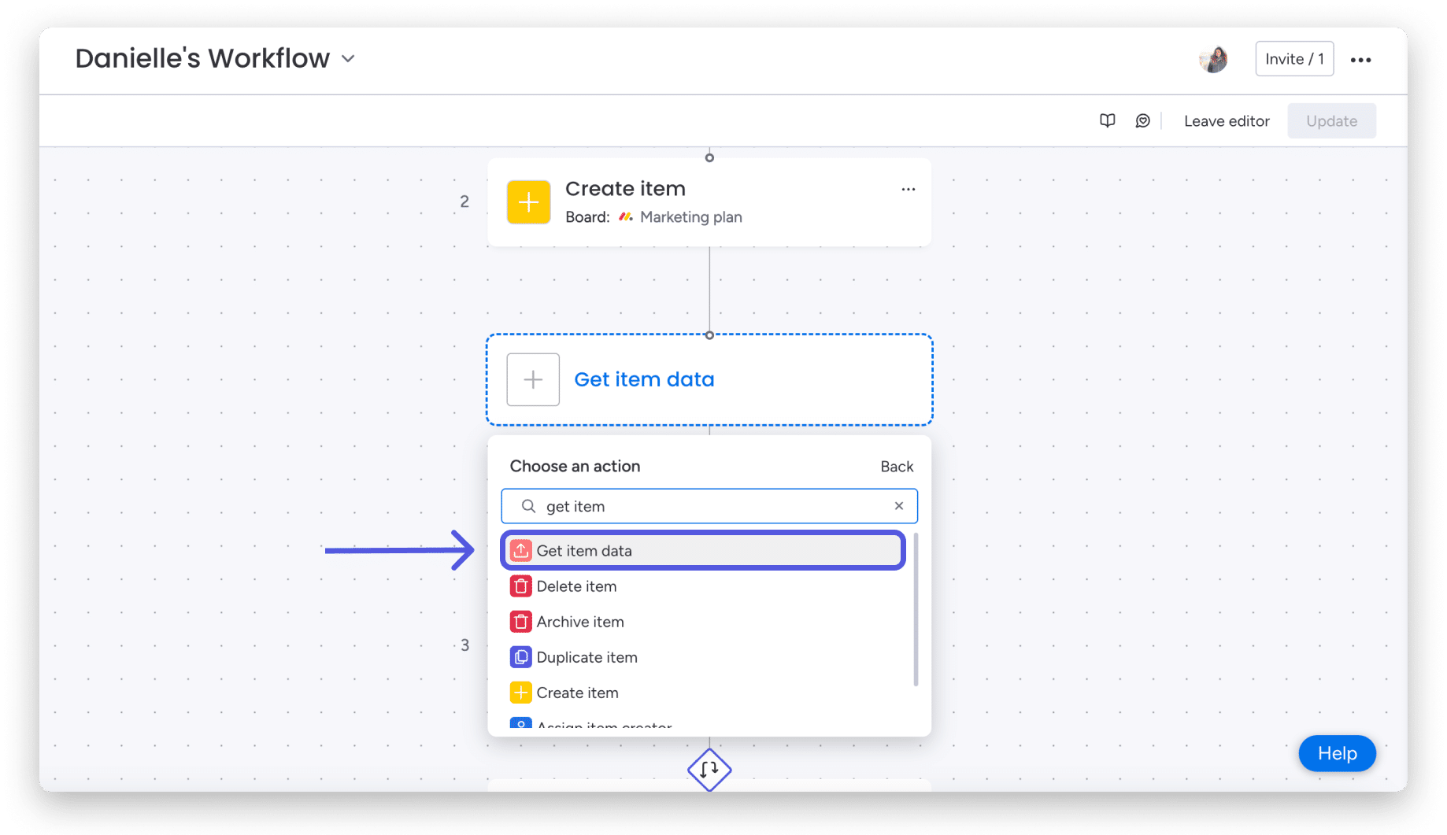Clear the get item search text
Image resolution: width=1447 pixels, height=835 pixels.
point(898,506)
